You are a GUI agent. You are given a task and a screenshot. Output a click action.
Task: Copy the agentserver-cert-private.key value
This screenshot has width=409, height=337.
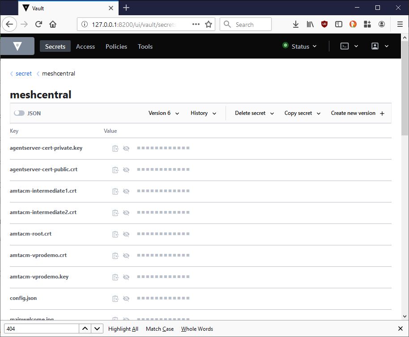click(x=115, y=148)
